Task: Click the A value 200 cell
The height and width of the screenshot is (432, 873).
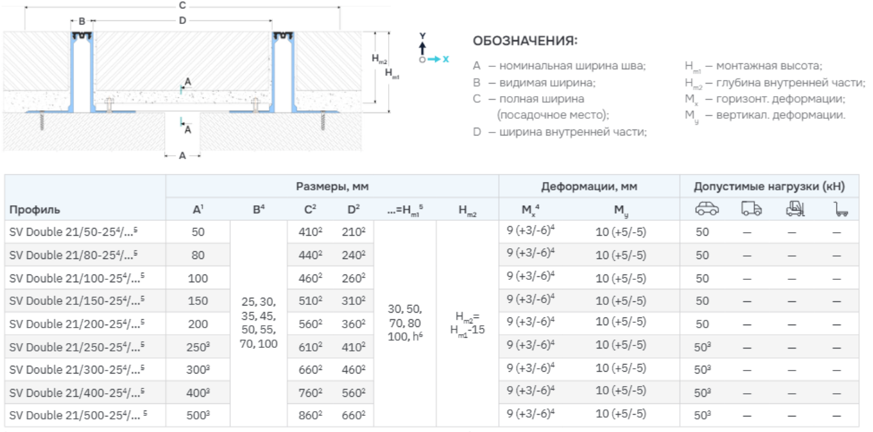Action: [x=198, y=323]
